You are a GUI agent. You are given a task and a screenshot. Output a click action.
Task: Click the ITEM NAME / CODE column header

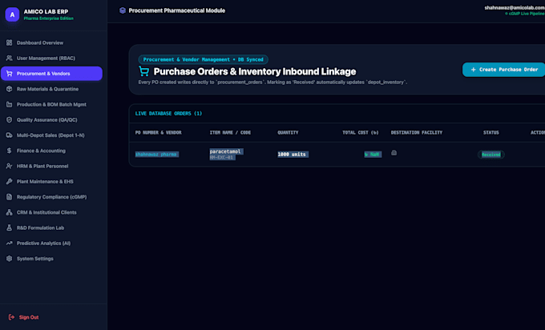coord(230,132)
